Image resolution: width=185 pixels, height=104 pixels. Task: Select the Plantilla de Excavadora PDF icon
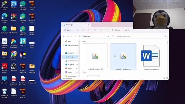click(x=23, y=81)
